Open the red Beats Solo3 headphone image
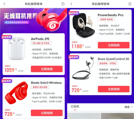Image resolution: width=134 pixels, height=119 pixels. [x=17, y=93]
